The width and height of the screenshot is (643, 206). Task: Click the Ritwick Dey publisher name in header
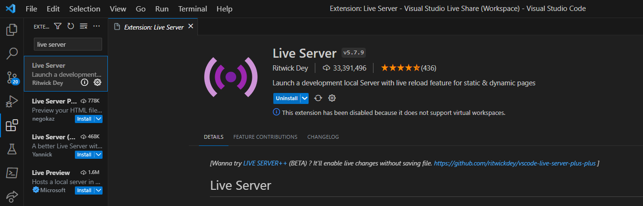[290, 68]
